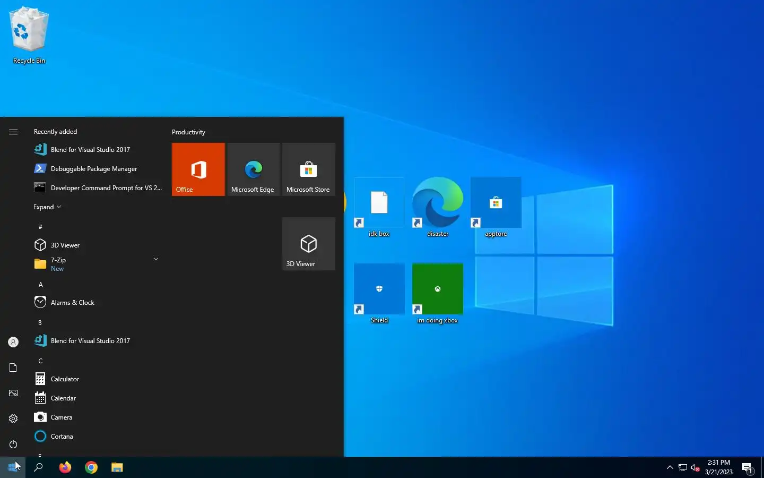The width and height of the screenshot is (764, 478).
Task: Click the New label under 7-Zip
Action: pos(57,269)
